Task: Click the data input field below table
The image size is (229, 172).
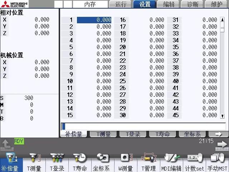Action: click(x=143, y=126)
